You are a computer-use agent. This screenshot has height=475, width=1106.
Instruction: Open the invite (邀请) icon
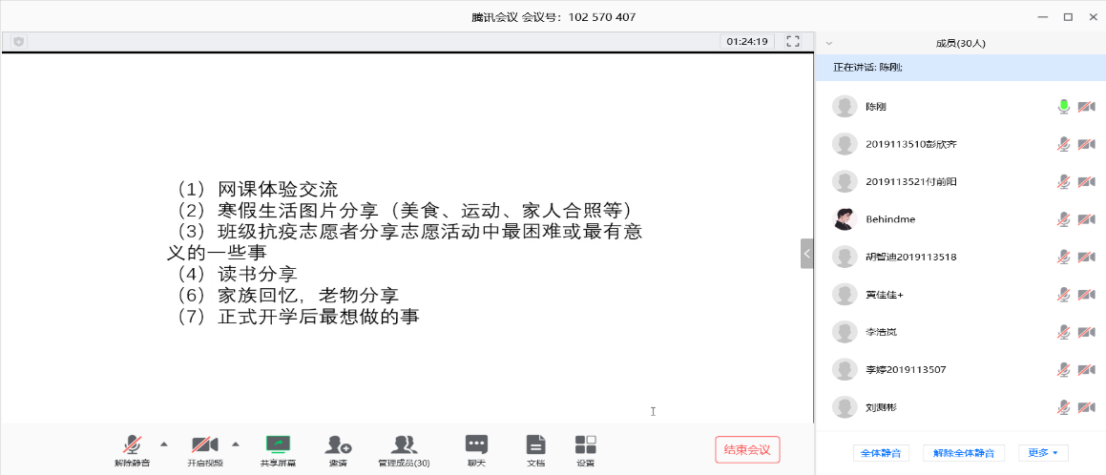point(338,444)
